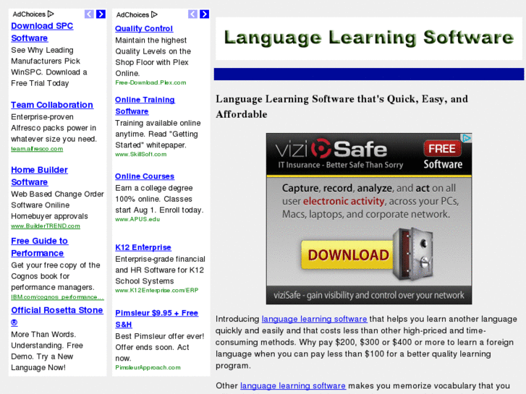Open Home Builder Software ad link
This screenshot has width=526, height=394.
(39, 176)
